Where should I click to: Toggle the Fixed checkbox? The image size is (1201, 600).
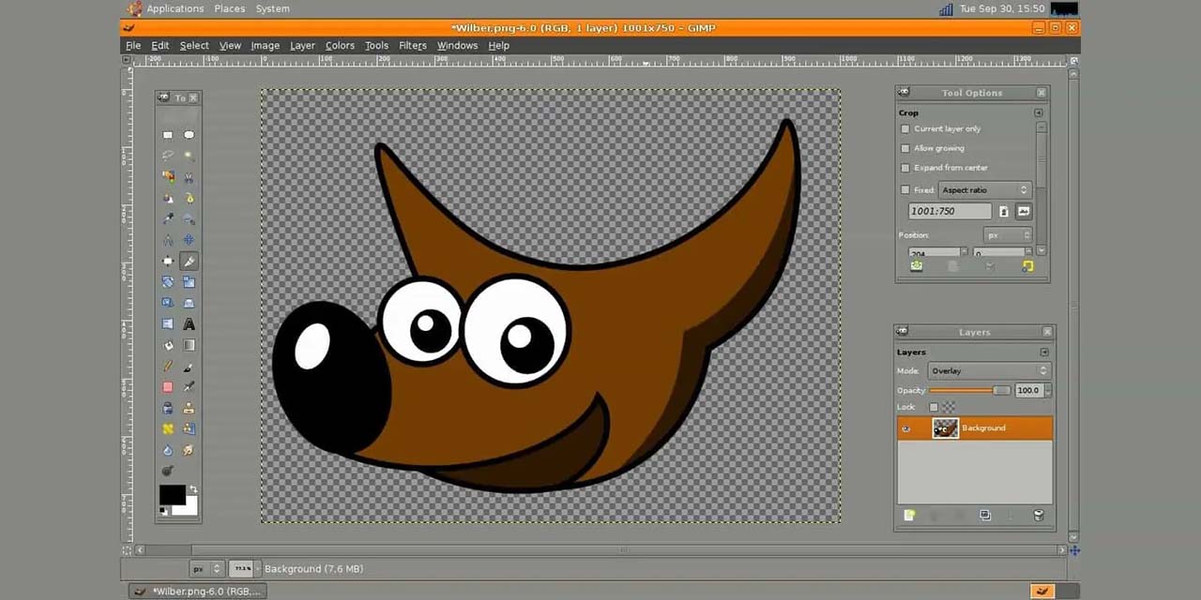pos(905,190)
